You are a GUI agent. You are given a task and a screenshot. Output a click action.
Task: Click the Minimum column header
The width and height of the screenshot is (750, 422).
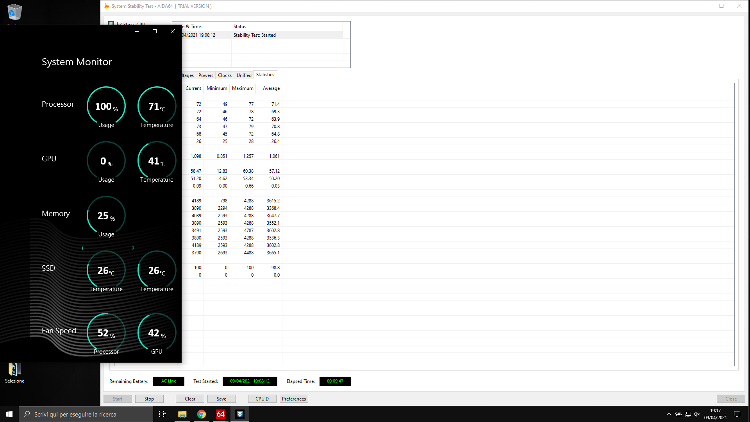[x=217, y=88]
